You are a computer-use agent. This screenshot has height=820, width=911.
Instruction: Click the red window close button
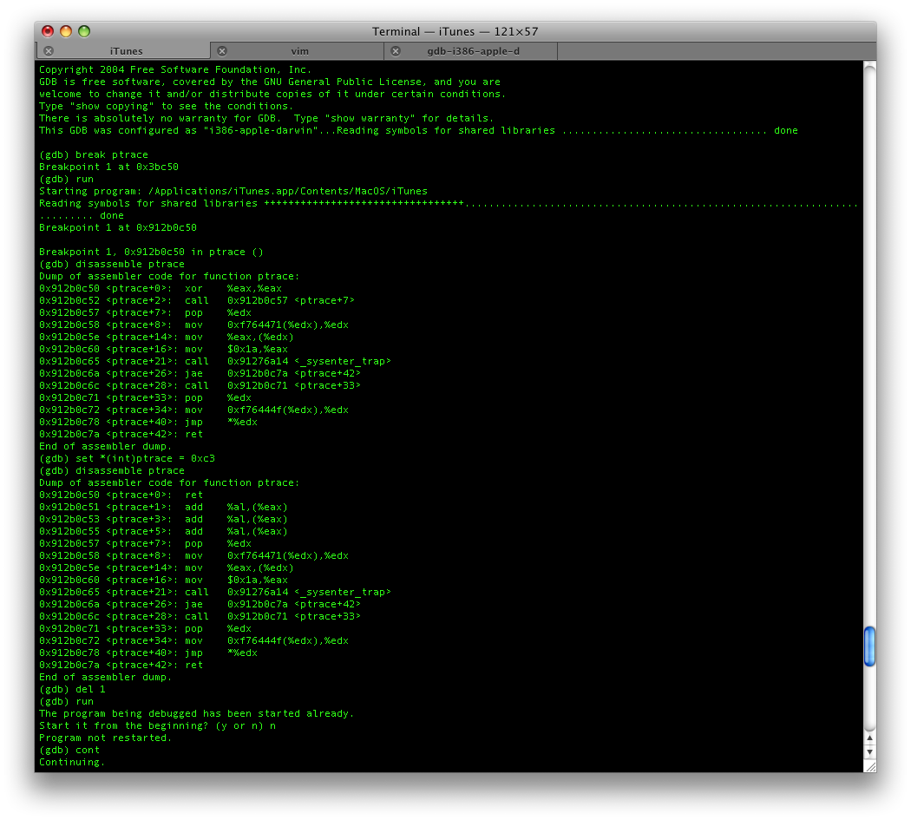tap(48, 31)
